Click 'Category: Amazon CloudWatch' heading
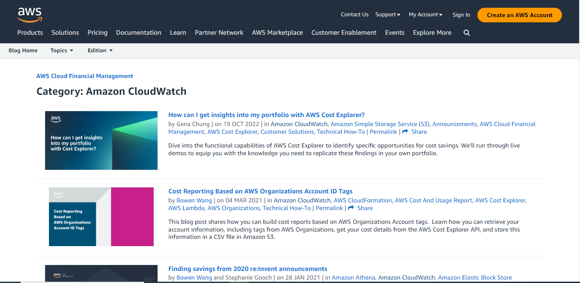 pyautogui.click(x=112, y=91)
